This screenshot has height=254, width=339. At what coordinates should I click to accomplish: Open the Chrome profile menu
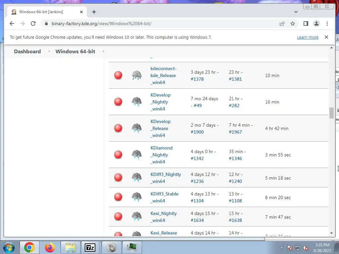316,23
